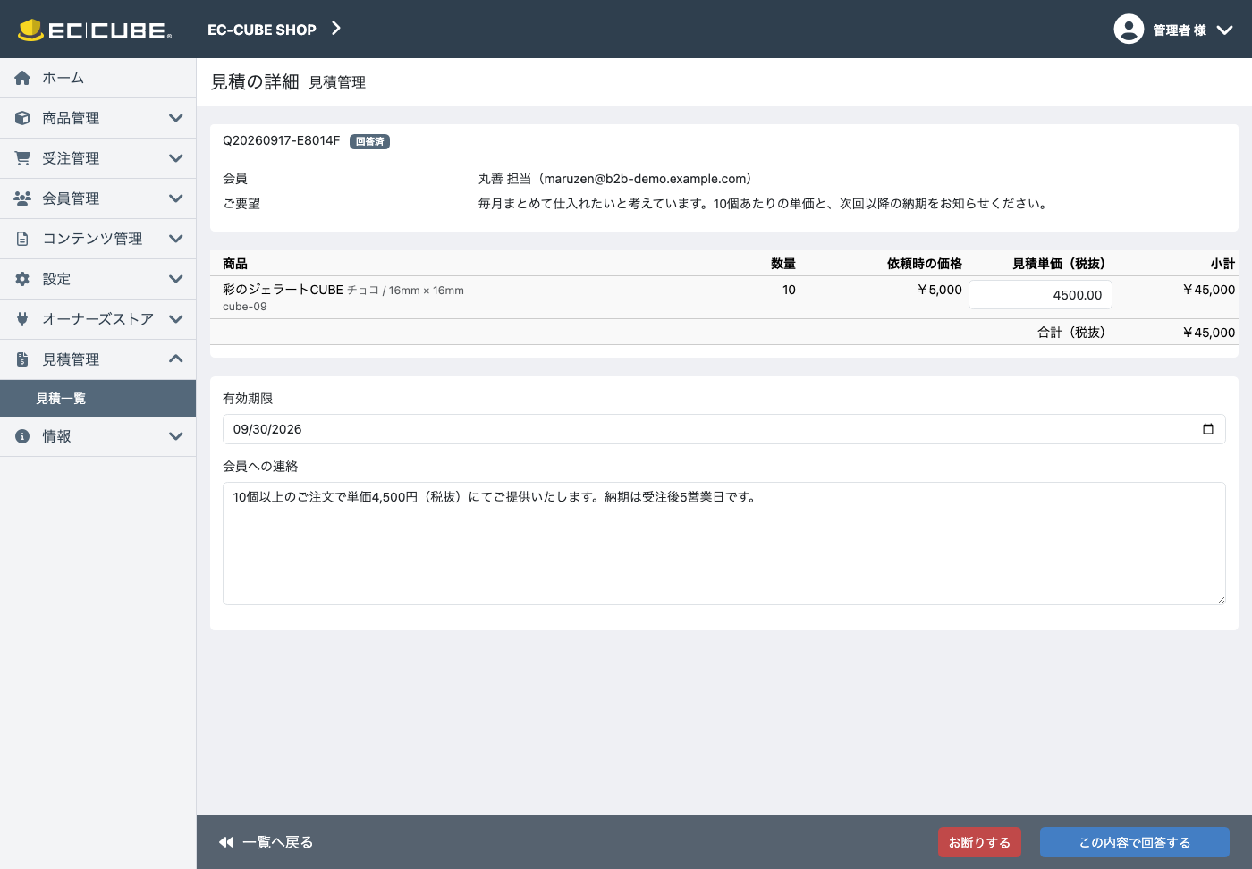This screenshot has width=1252, height=869.
Task: Click the content management document icon
Action: (22, 239)
